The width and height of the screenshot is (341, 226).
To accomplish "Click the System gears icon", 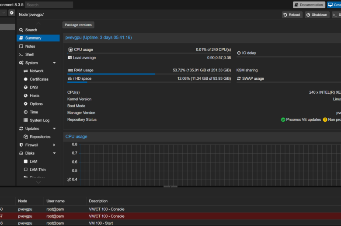I will 21,63.
